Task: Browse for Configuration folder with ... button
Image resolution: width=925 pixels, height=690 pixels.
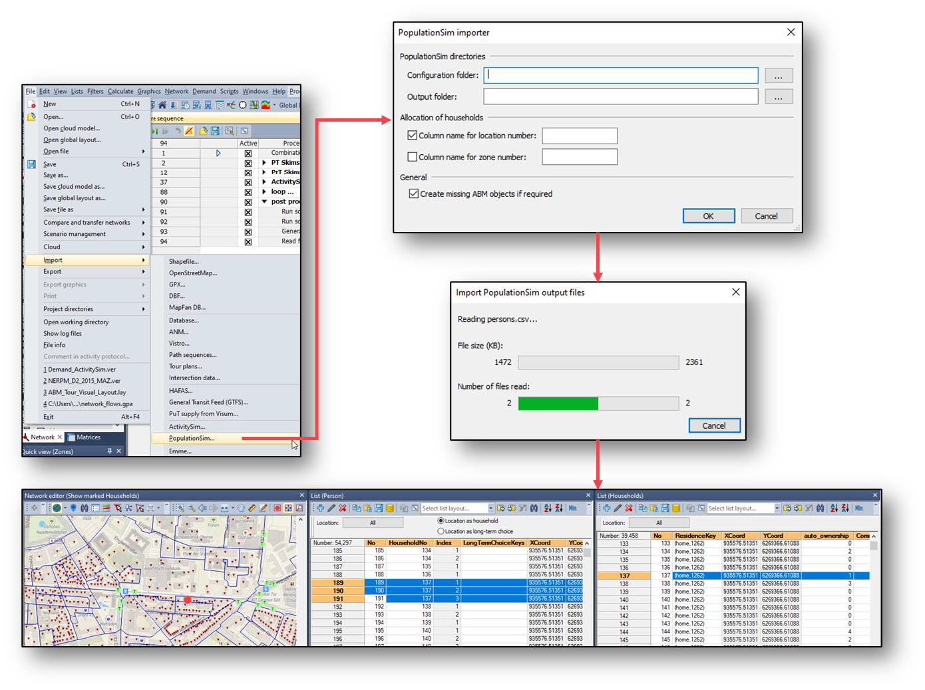Action: pos(778,76)
